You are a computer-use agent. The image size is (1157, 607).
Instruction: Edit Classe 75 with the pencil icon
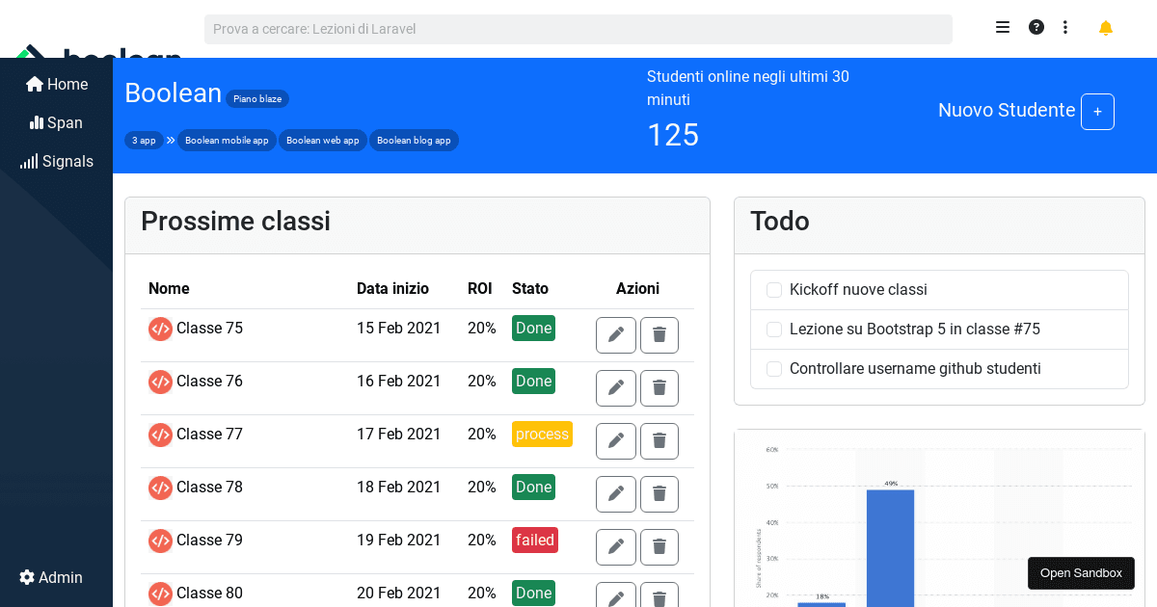615,334
